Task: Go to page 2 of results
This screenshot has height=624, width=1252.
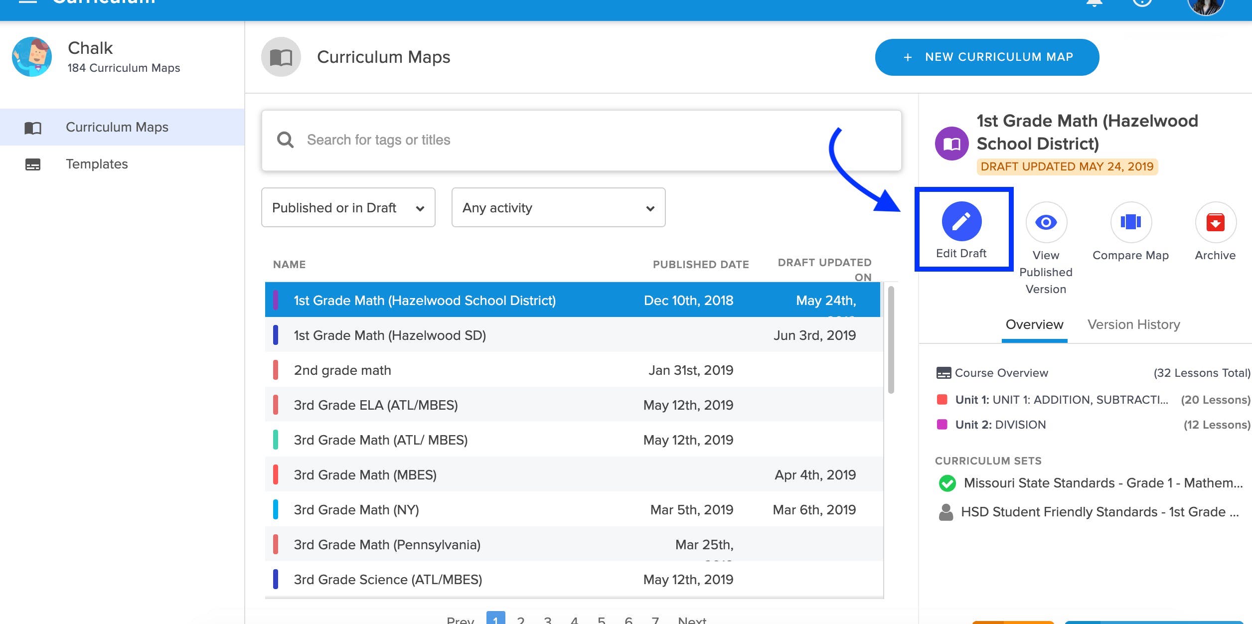Action: click(x=521, y=620)
